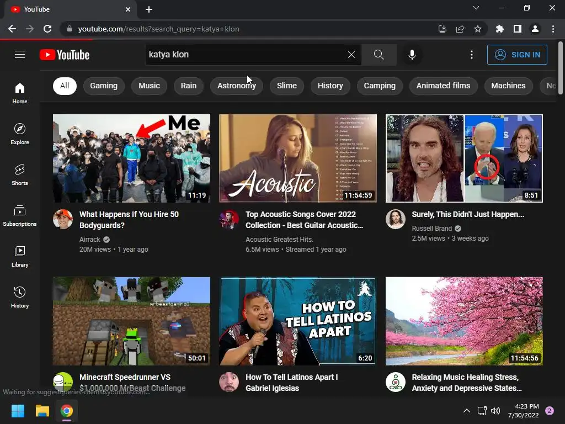Open the Acoustic songs video thumbnail
This screenshot has height=424, width=565.
[297, 158]
